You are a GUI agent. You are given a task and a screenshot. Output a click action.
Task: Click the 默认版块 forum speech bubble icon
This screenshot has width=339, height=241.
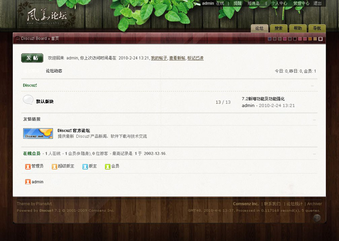[28, 100]
